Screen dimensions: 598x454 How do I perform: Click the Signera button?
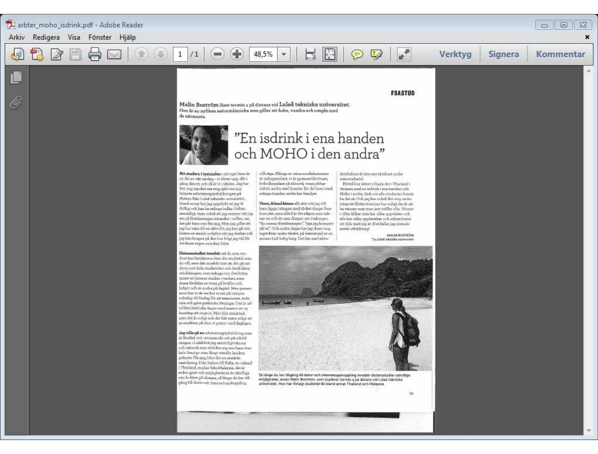503,54
